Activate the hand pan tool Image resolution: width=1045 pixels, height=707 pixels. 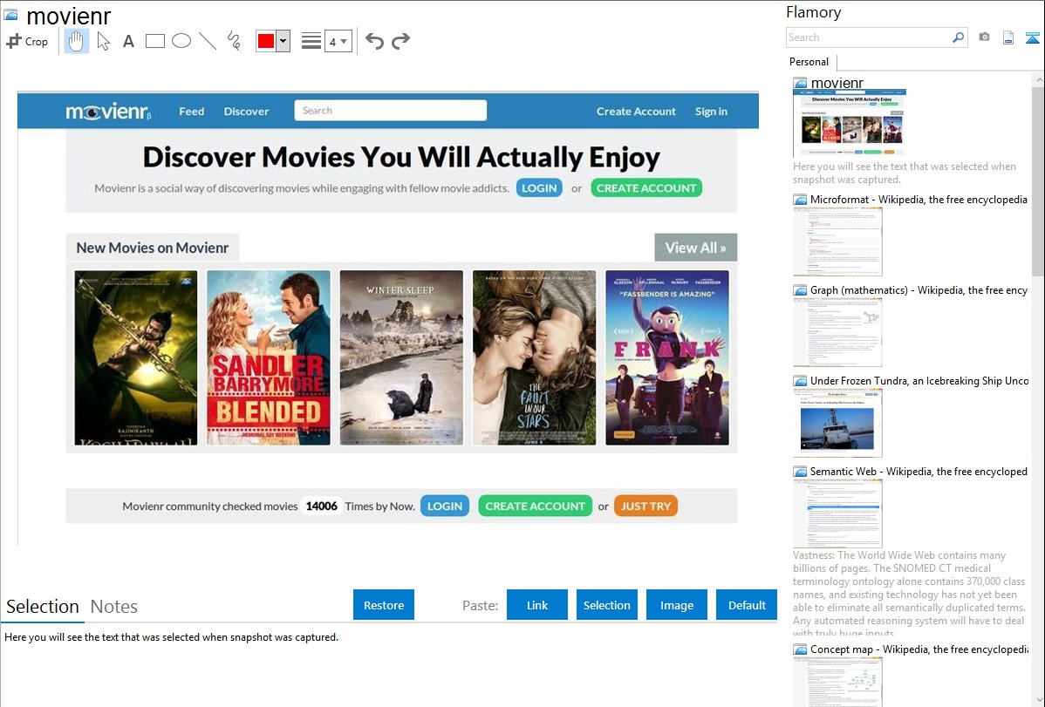(76, 41)
